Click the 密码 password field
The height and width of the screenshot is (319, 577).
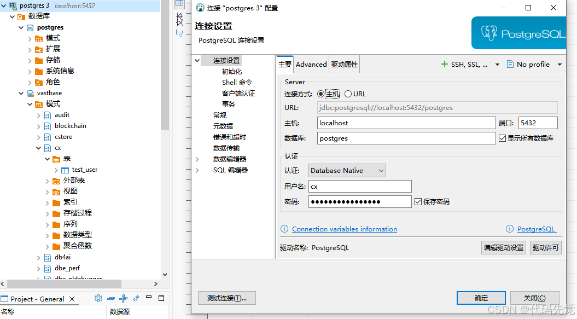(360, 202)
